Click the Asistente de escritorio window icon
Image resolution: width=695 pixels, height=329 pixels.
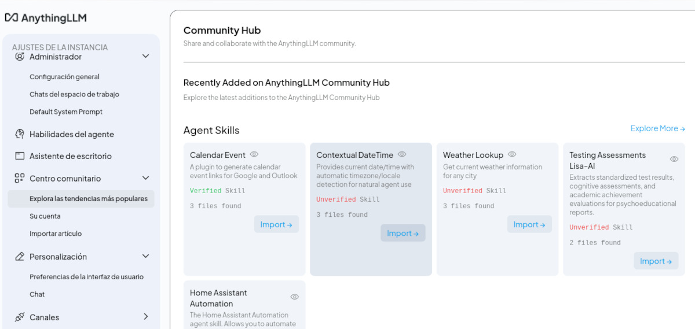(20, 156)
